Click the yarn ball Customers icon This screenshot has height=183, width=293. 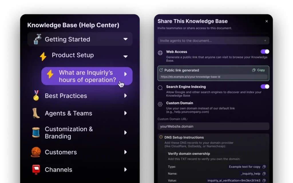[36, 152]
